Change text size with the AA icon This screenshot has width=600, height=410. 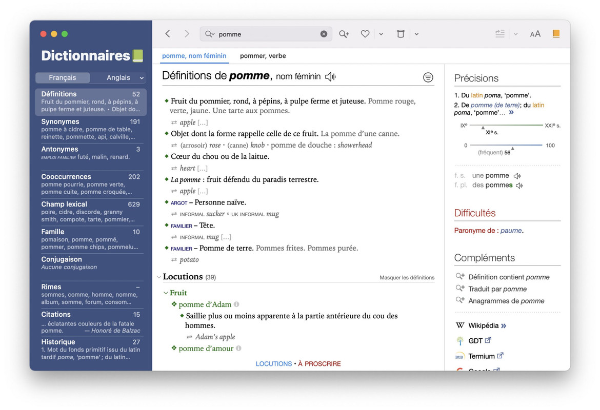[535, 34]
